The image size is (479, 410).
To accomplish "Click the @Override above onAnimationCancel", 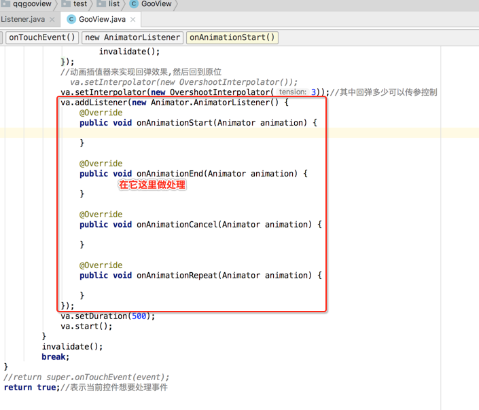I will (x=101, y=215).
